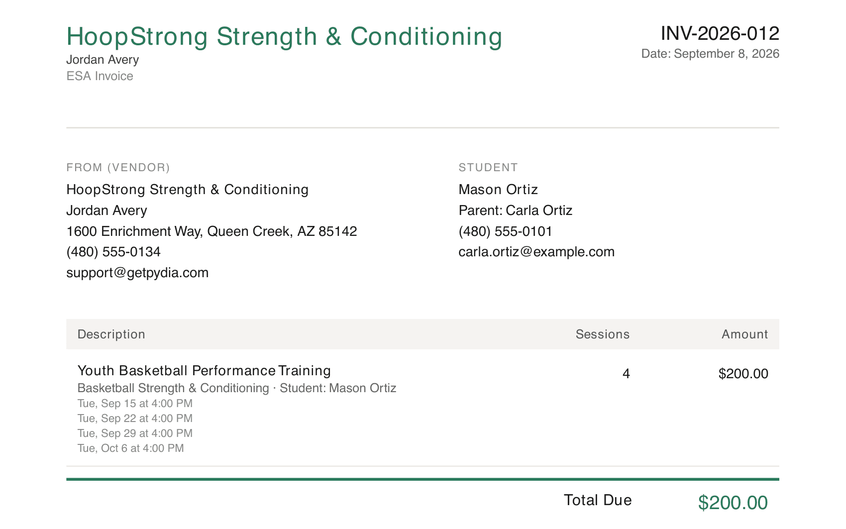Click the HoopStrong Strength & Conditioning heading
The width and height of the screenshot is (846, 529).
click(284, 37)
